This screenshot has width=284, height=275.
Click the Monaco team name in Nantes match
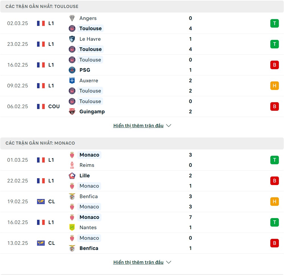(89, 217)
